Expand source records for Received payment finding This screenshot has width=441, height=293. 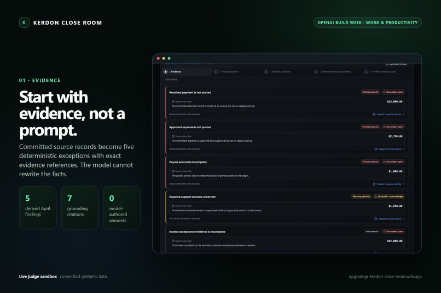tap(388, 115)
